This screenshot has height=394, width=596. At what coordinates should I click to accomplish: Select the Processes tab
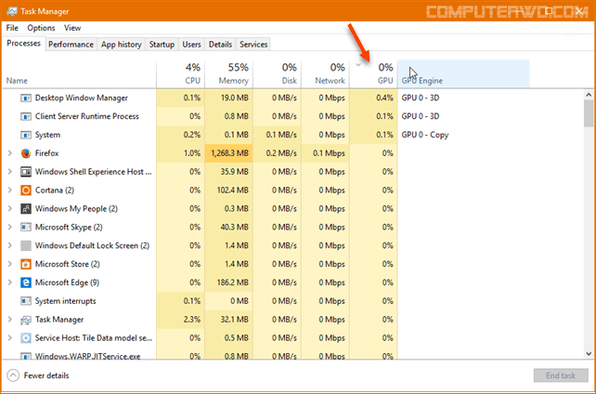pos(23,44)
